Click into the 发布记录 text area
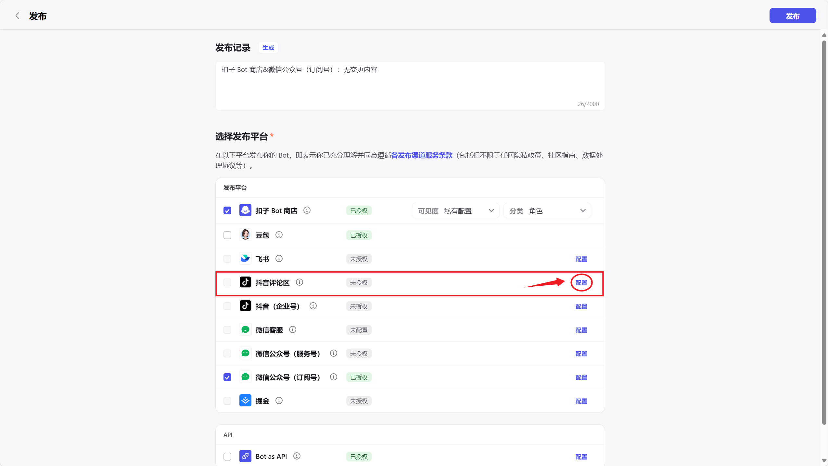This screenshot has height=466, width=828. (410, 86)
